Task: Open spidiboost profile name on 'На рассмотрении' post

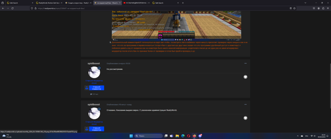Action: 94,63
